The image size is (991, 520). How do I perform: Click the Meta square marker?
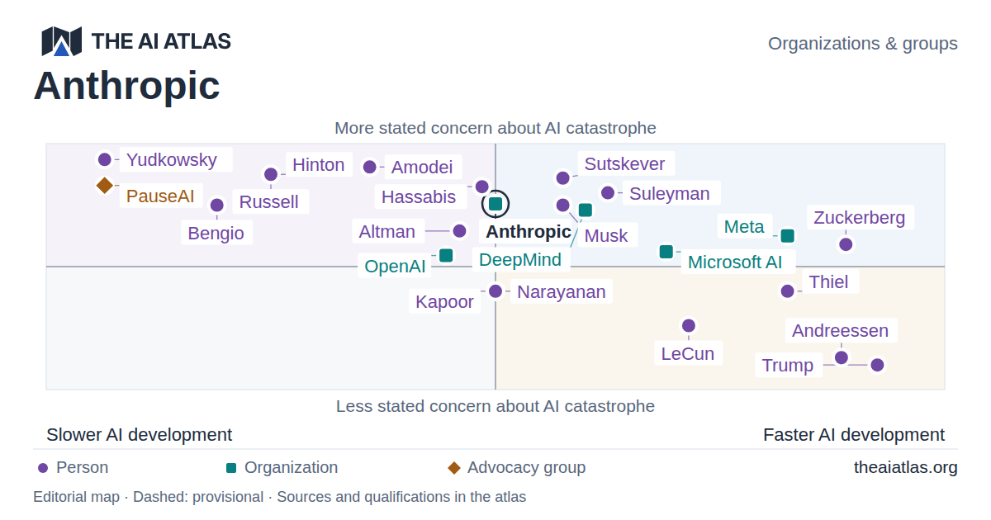788,235
